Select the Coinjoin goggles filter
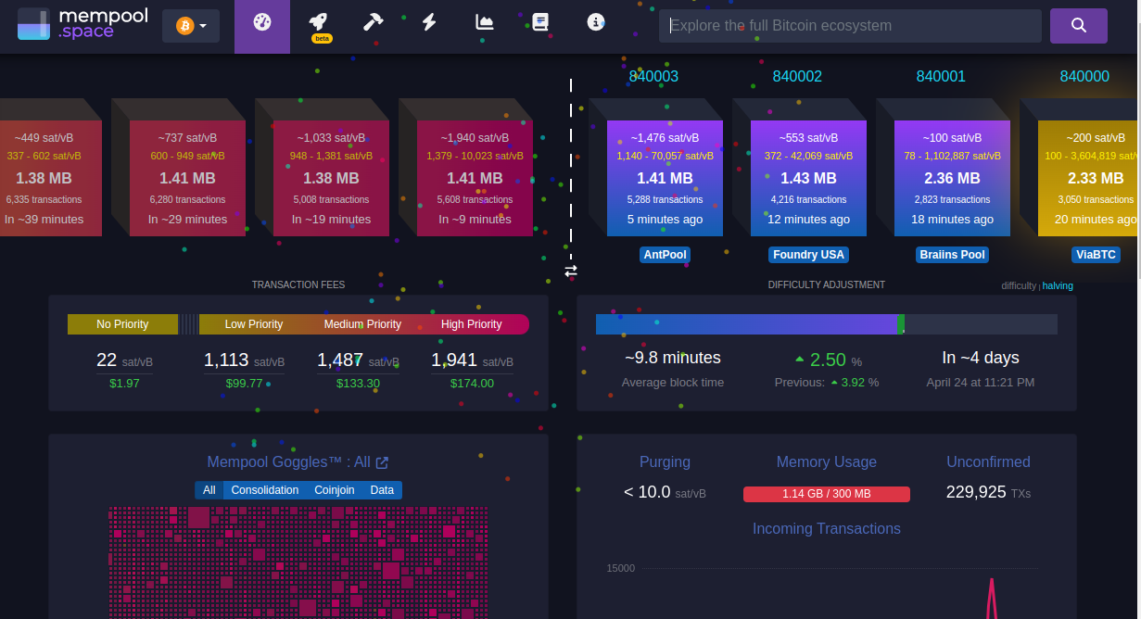This screenshot has height=619, width=1141. [x=334, y=490]
